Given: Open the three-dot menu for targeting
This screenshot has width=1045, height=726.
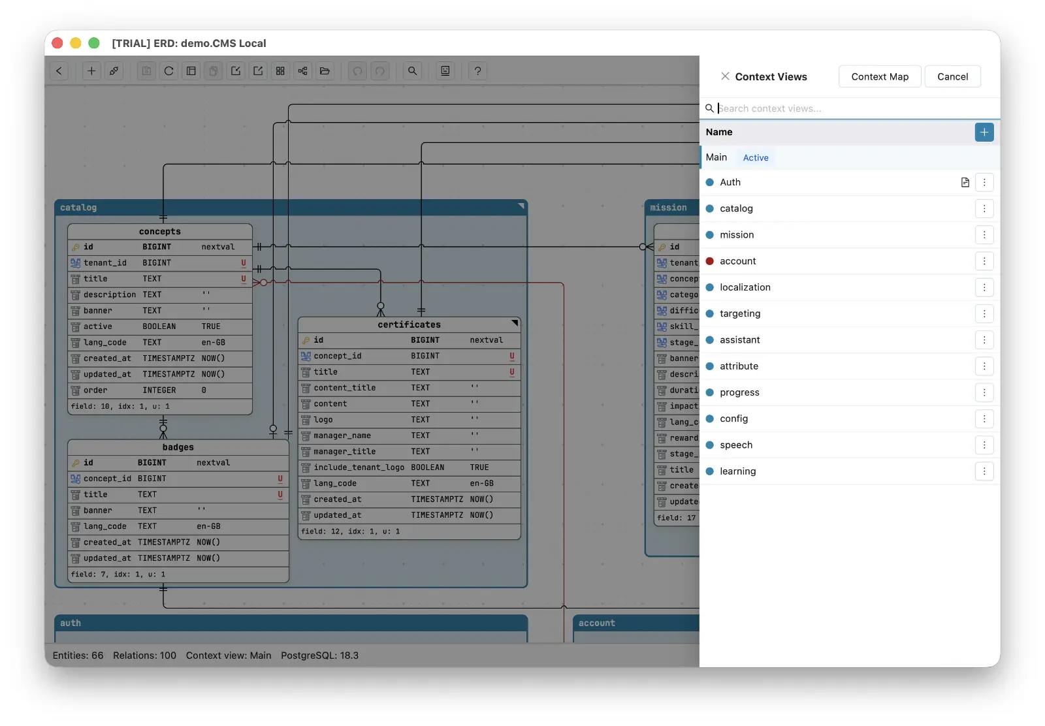Looking at the screenshot, I should (x=984, y=313).
